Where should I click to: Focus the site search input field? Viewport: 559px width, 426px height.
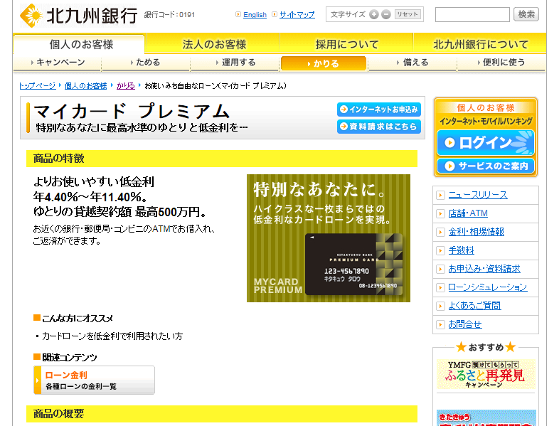[x=472, y=15]
